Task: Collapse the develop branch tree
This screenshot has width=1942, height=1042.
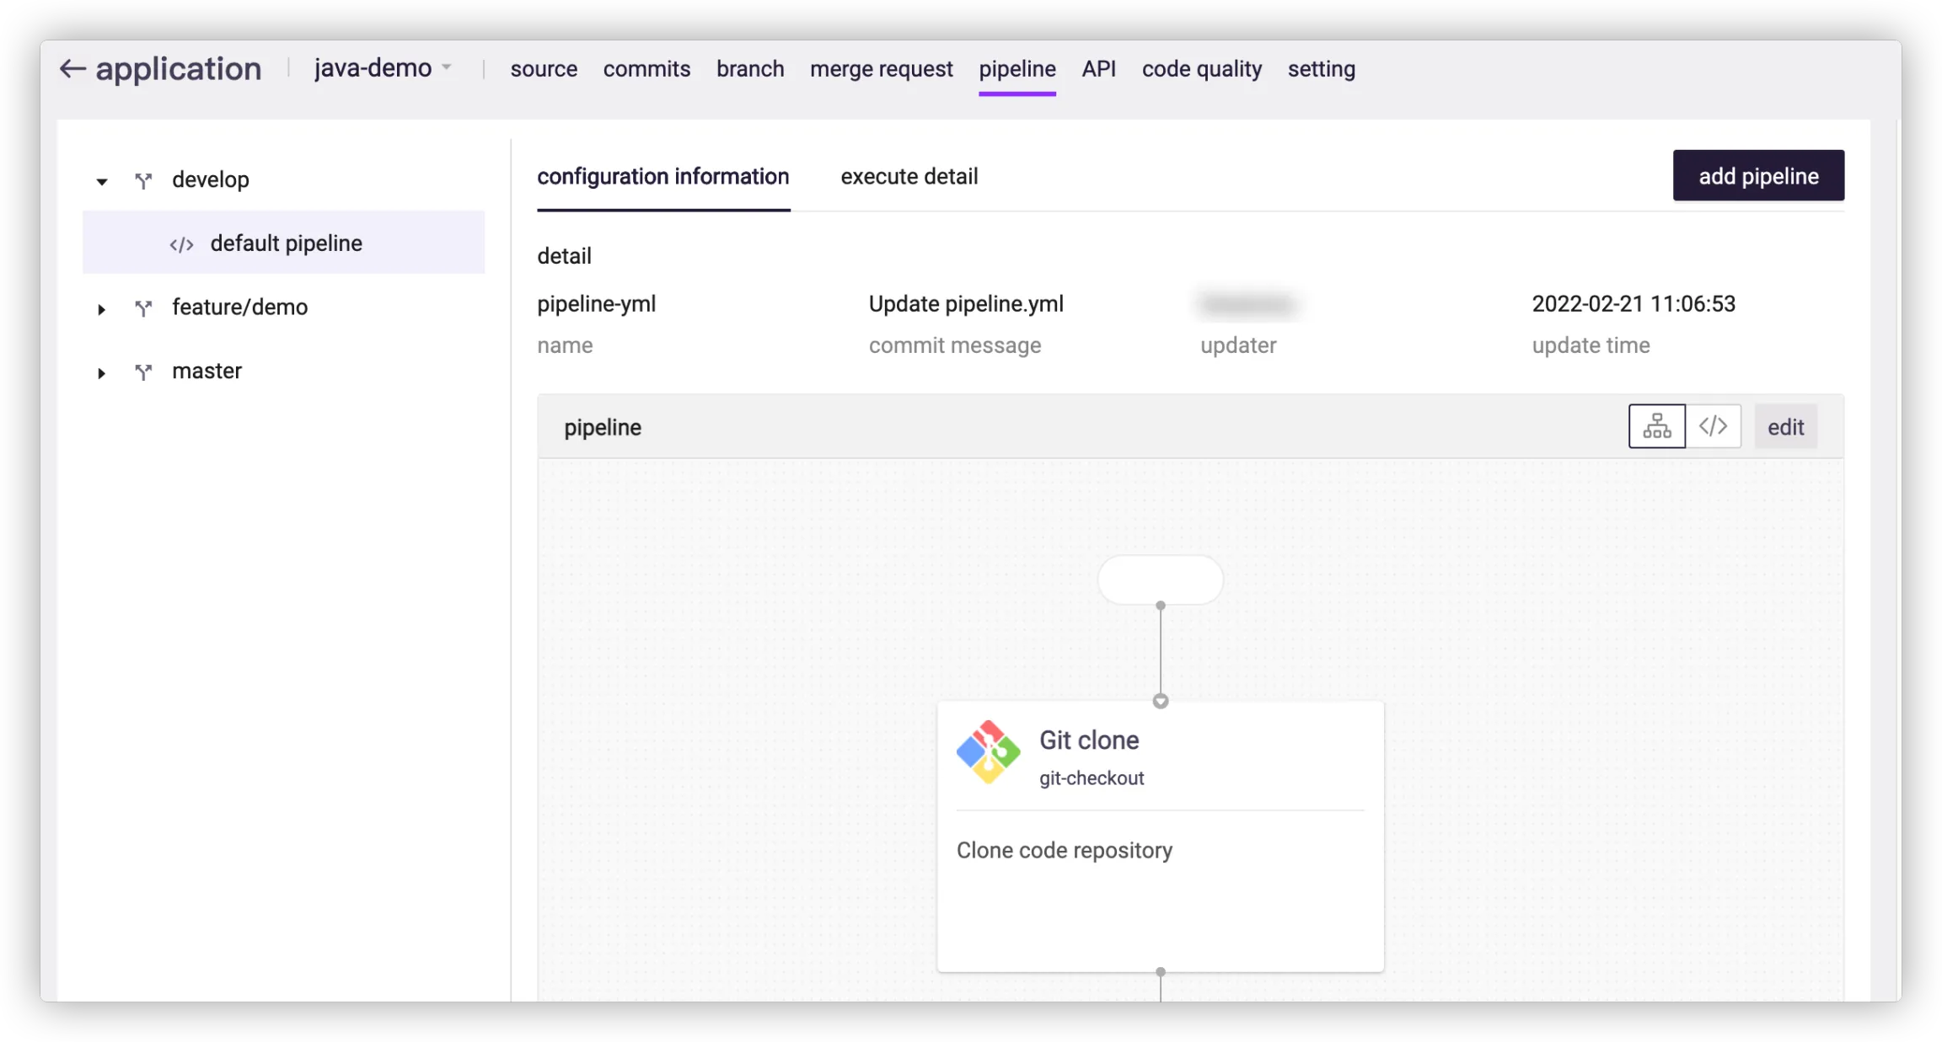Action: point(102,181)
